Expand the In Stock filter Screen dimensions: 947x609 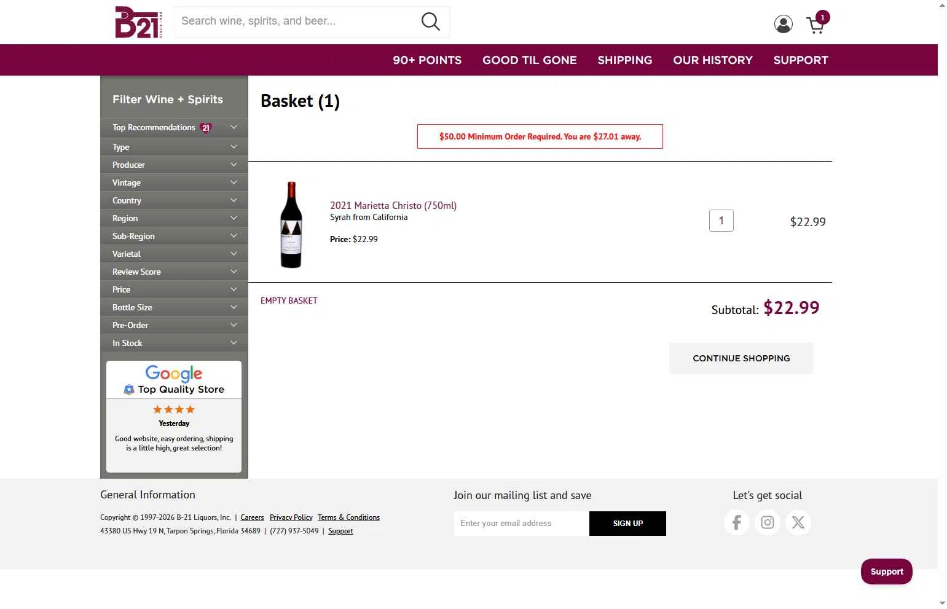click(174, 343)
